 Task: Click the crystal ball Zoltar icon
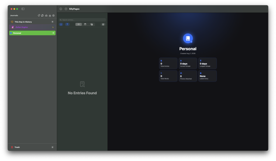[12, 27]
